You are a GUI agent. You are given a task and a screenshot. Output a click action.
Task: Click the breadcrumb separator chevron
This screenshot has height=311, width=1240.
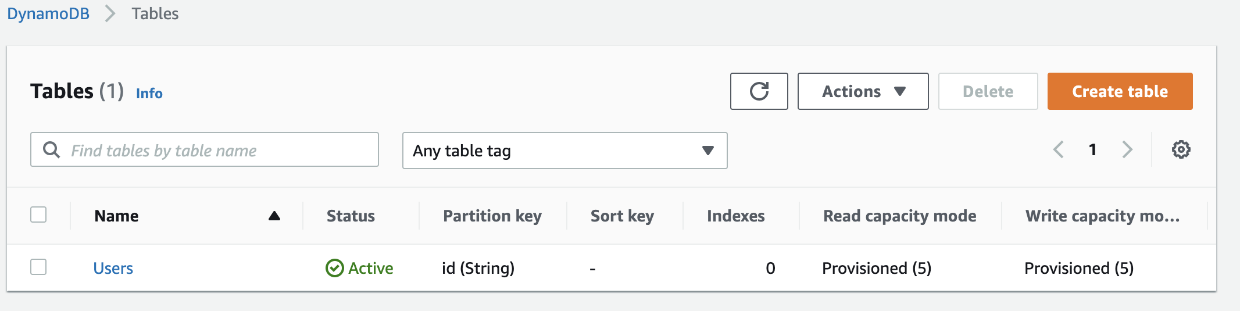[110, 13]
